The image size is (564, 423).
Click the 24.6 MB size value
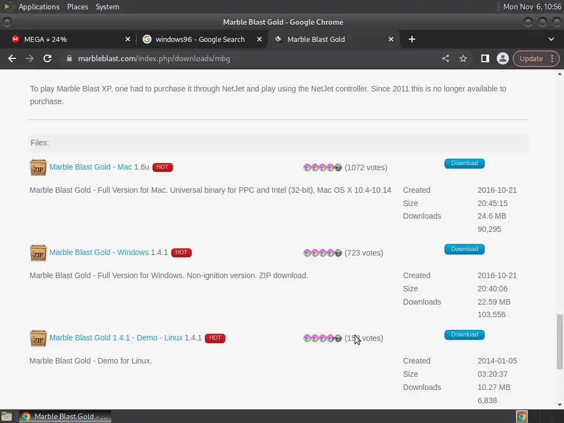[x=492, y=216]
